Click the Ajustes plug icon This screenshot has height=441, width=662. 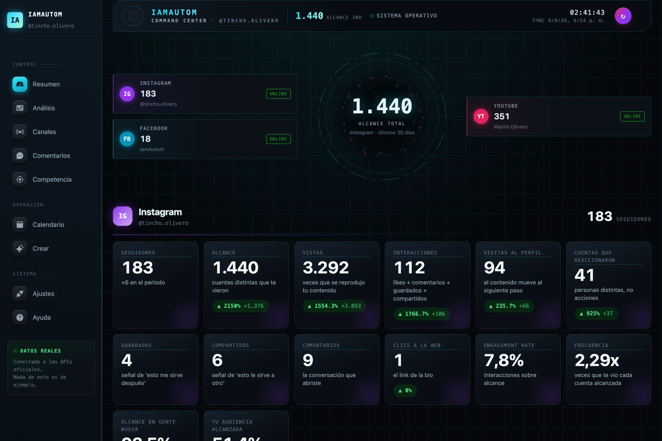20,294
